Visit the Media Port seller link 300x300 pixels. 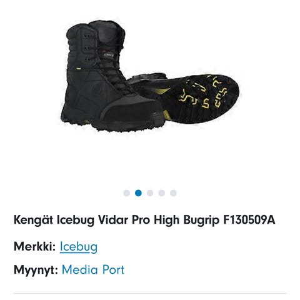tap(93, 270)
